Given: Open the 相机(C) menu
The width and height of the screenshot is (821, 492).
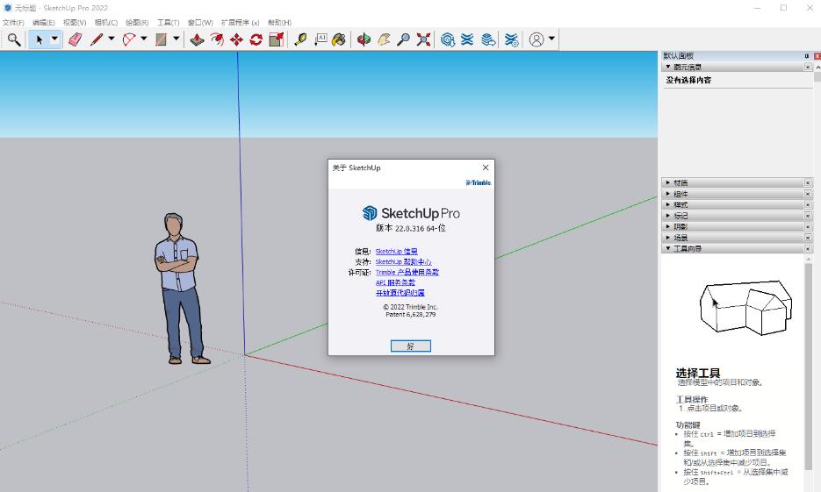Looking at the screenshot, I should (105, 22).
